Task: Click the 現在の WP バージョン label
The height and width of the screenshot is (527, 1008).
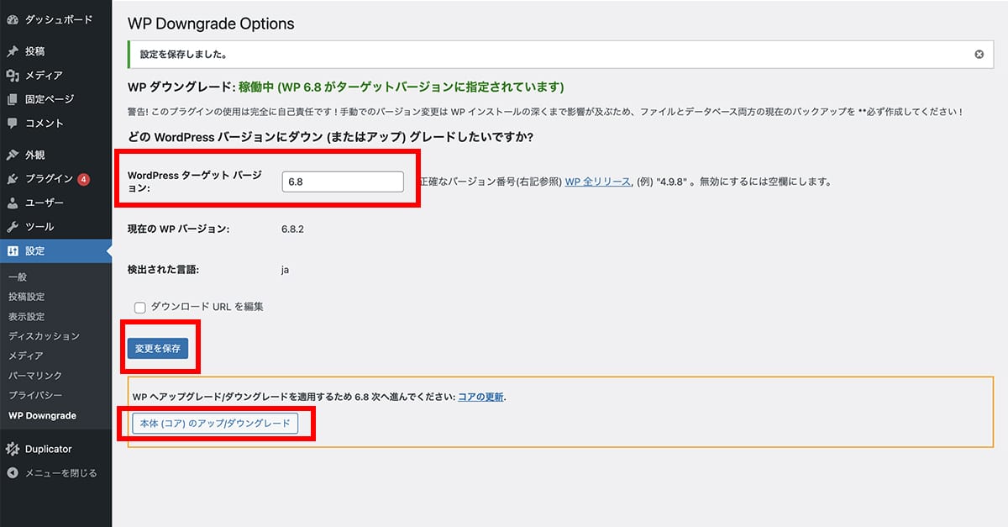Action: point(179,229)
